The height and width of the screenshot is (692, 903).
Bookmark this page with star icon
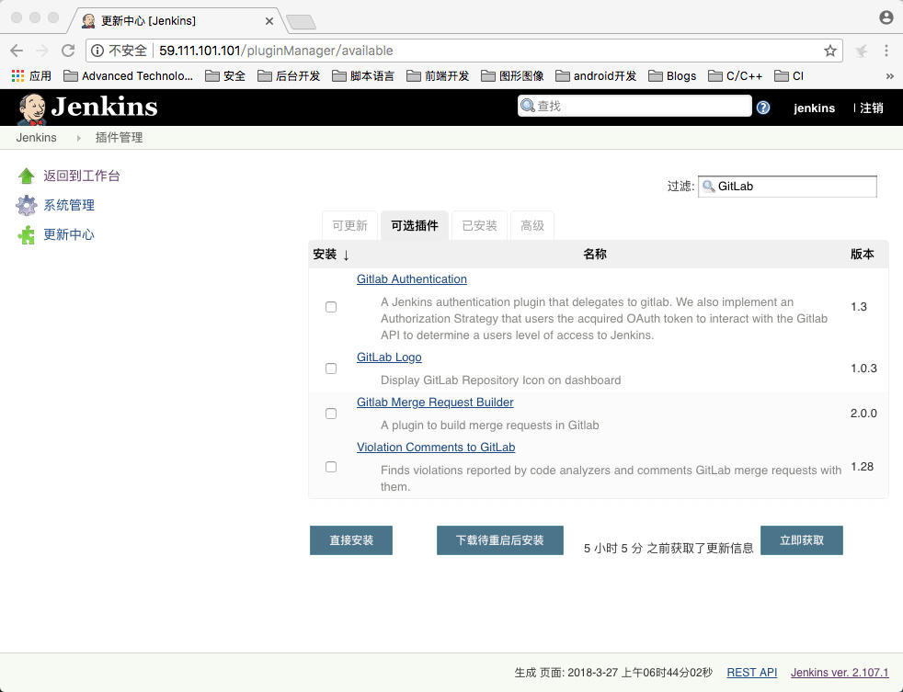pos(829,51)
